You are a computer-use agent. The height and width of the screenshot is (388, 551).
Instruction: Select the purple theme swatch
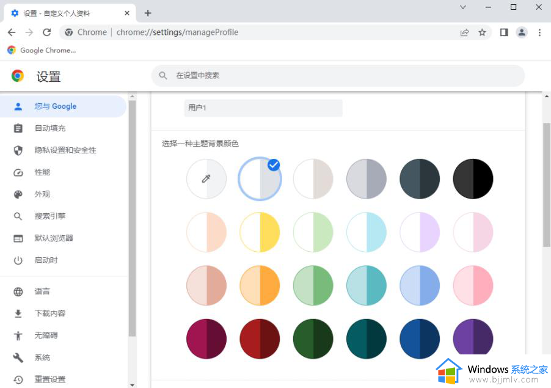click(x=473, y=337)
